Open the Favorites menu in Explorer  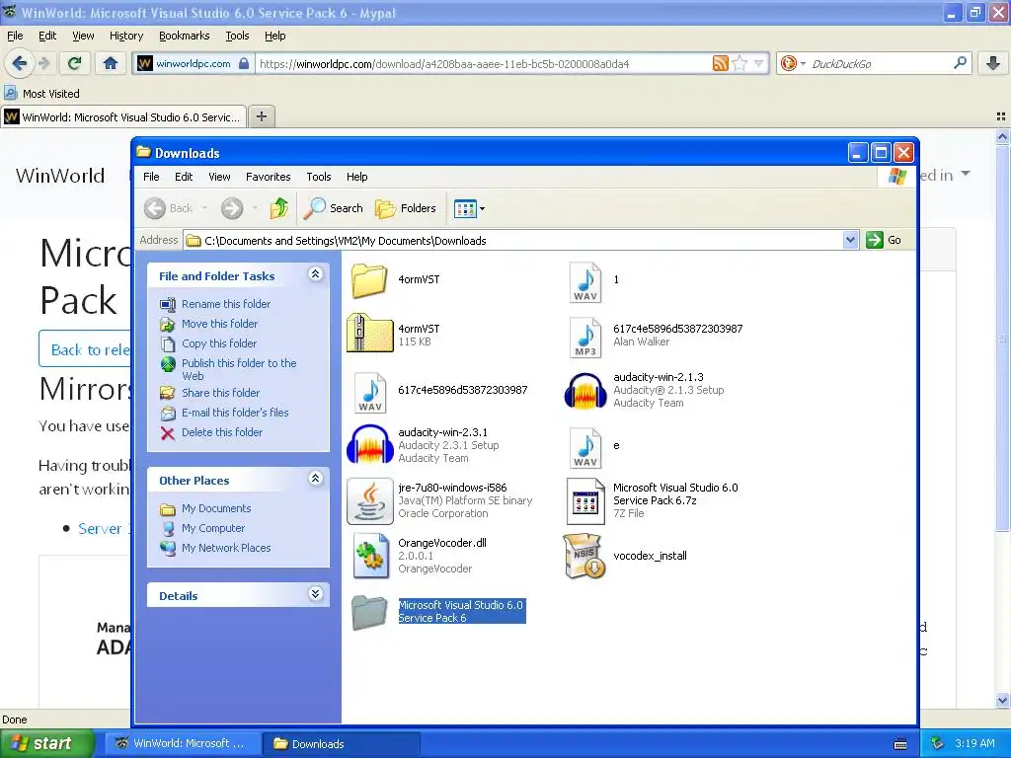pyautogui.click(x=269, y=177)
